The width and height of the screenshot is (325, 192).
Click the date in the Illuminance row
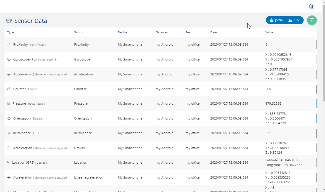click(x=229, y=133)
